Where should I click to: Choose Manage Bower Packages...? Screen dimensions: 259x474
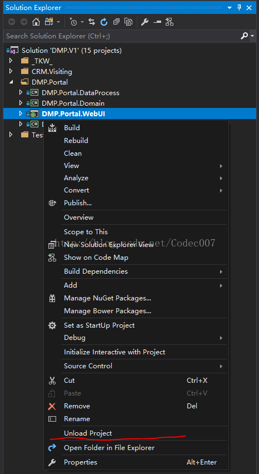pos(136,311)
